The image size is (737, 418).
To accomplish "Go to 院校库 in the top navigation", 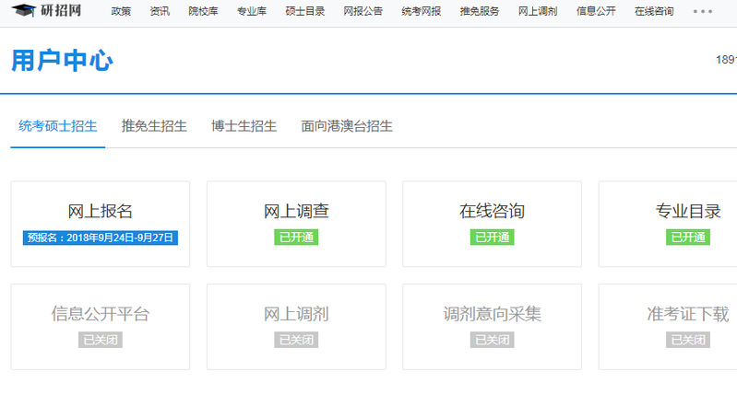I will point(203,11).
